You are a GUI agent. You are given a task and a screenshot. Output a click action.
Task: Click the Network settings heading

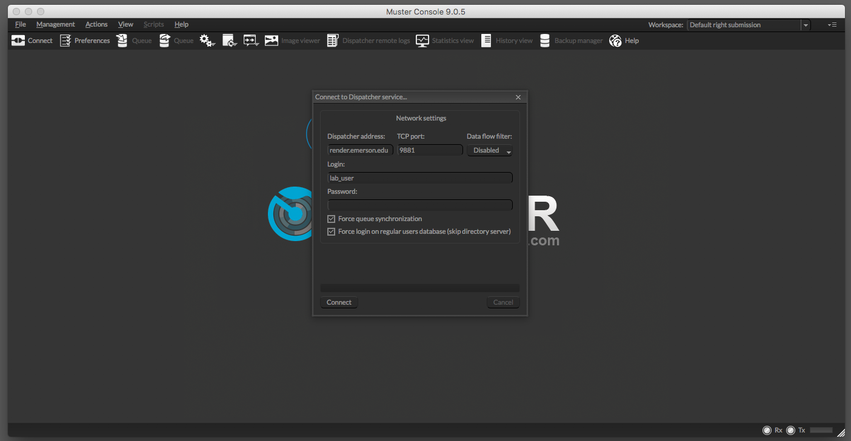(x=421, y=118)
